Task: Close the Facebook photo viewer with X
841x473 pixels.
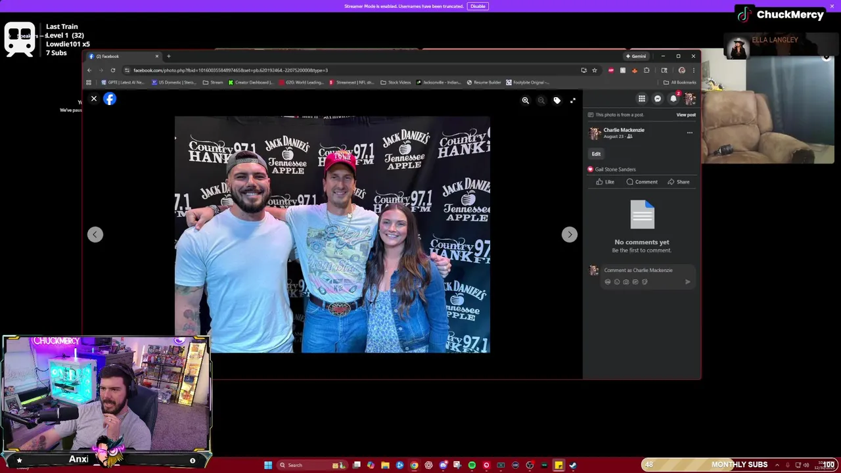Action: click(94, 99)
